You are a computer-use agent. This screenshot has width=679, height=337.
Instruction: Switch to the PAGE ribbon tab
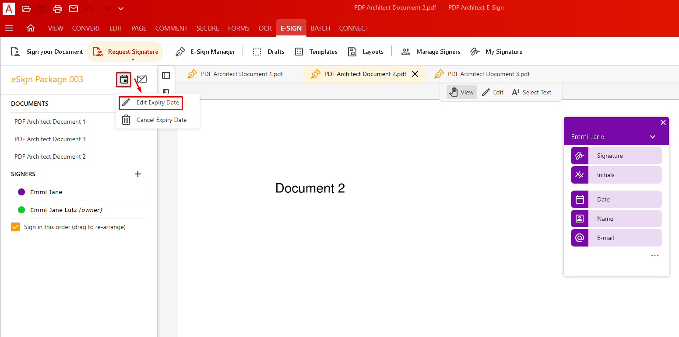[x=139, y=28]
